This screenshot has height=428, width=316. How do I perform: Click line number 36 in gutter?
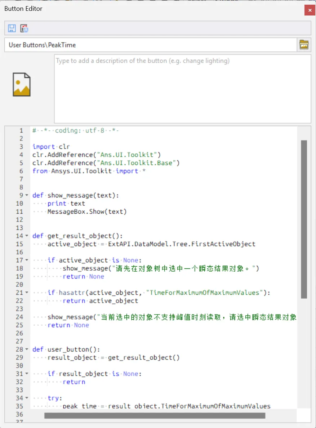19,414
